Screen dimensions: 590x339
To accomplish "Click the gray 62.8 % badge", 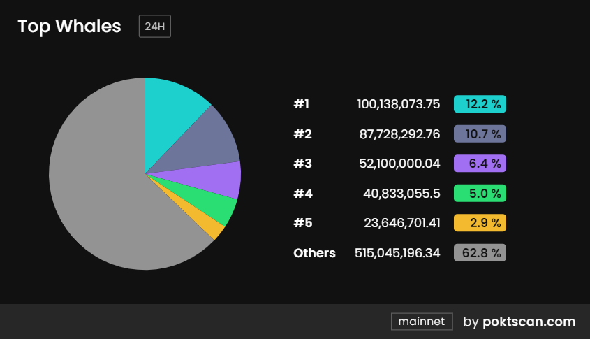I will (x=480, y=252).
